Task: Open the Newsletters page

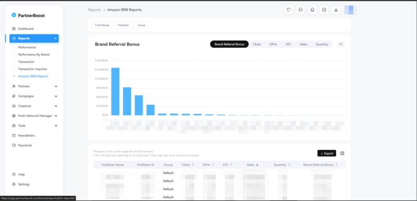Action: 26,135
